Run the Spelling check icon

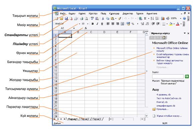[92, 18]
